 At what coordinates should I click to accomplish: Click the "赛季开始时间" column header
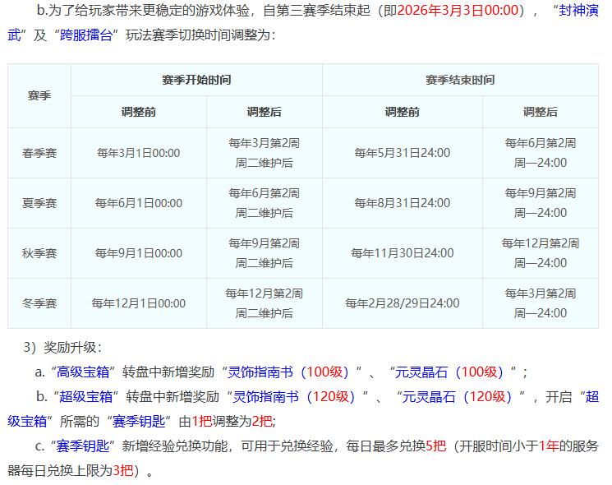[x=196, y=80]
